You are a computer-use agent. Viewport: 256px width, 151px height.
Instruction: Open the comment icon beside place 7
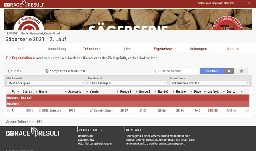click(x=9, y=111)
